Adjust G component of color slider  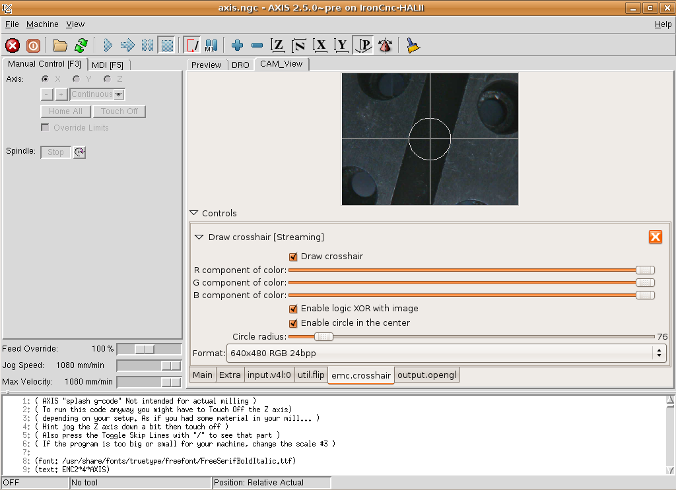[x=471, y=282]
